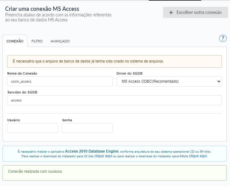This screenshot has height=186, width=230.
Task: Focus the Nome da Conexão input field
Action: [x=60, y=82]
